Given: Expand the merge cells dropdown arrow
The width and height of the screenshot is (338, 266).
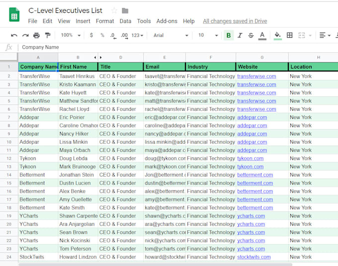Looking at the screenshot, I should click(x=310, y=35).
